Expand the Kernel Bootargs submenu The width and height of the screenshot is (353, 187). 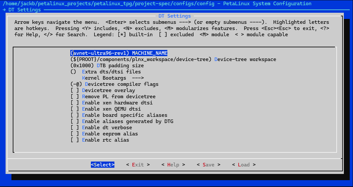(x=113, y=78)
